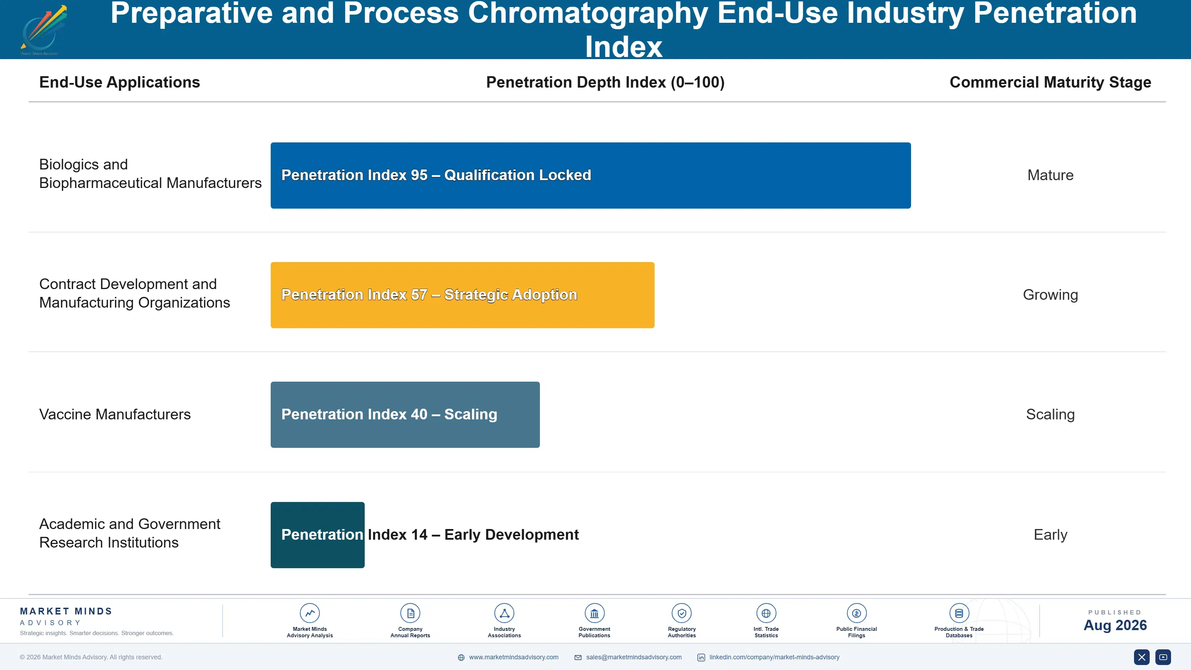
Task: Click sales@marketmindsadvisory.com email link
Action: click(x=633, y=657)
